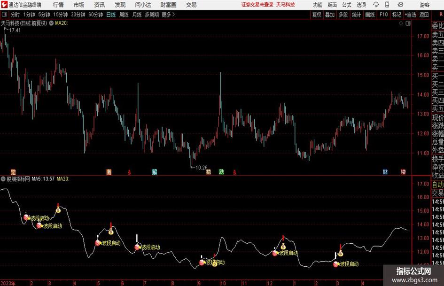Select the 日线 daily period tab
The height and width of the screenshot is (286, 444).
point(111,15)
